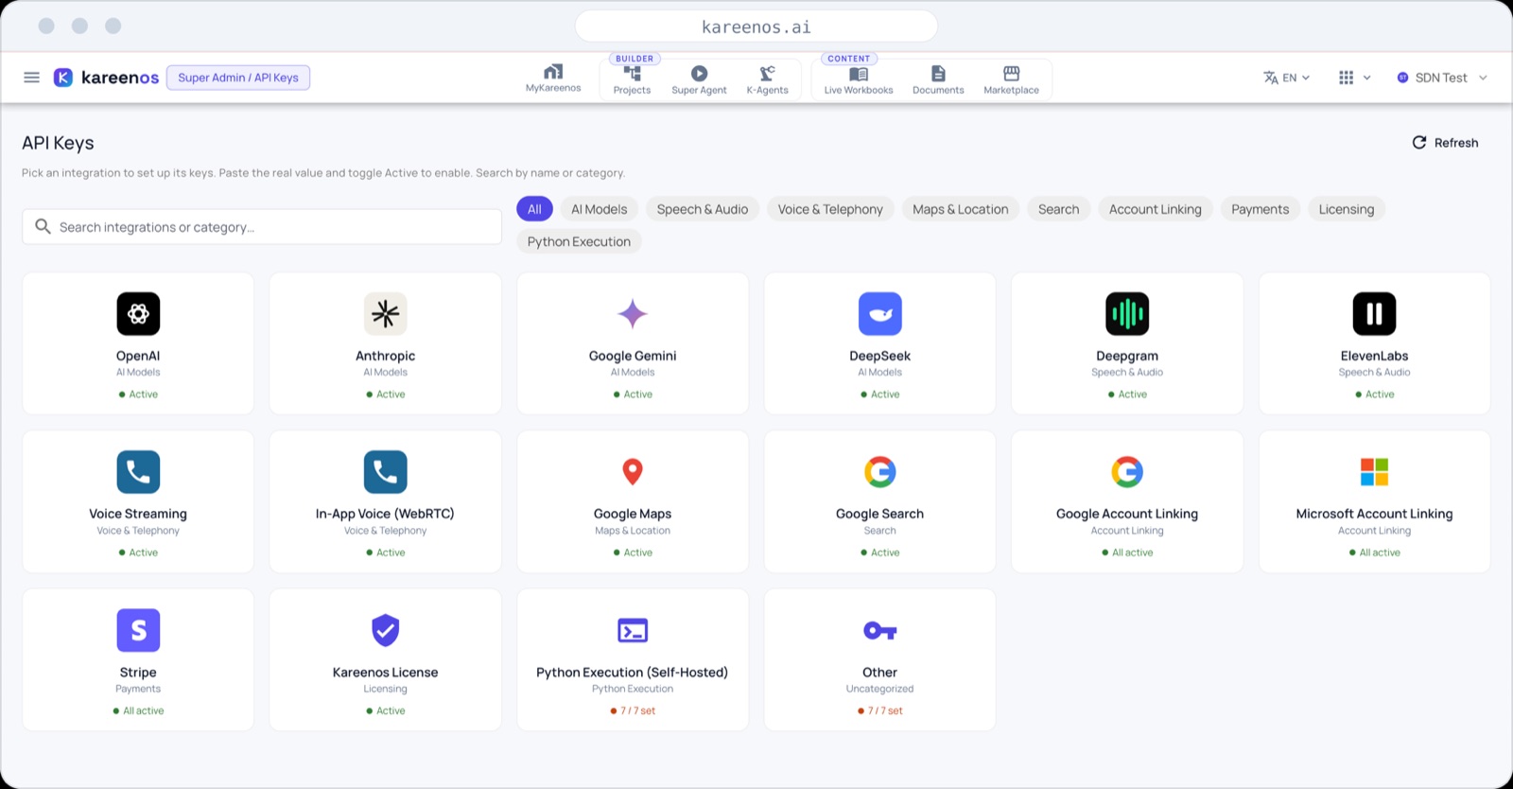Click the Python Execution 7 / 7 set status
Viewport: 1513px width, 789px height.
(633, 710)
